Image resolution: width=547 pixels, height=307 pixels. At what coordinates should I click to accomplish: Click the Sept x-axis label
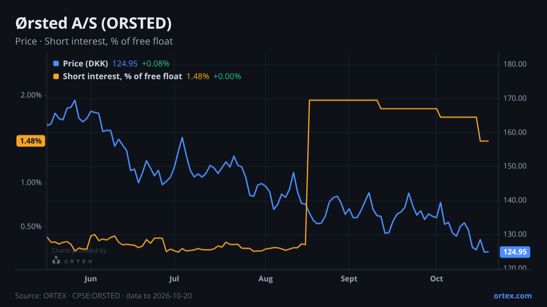349,278
